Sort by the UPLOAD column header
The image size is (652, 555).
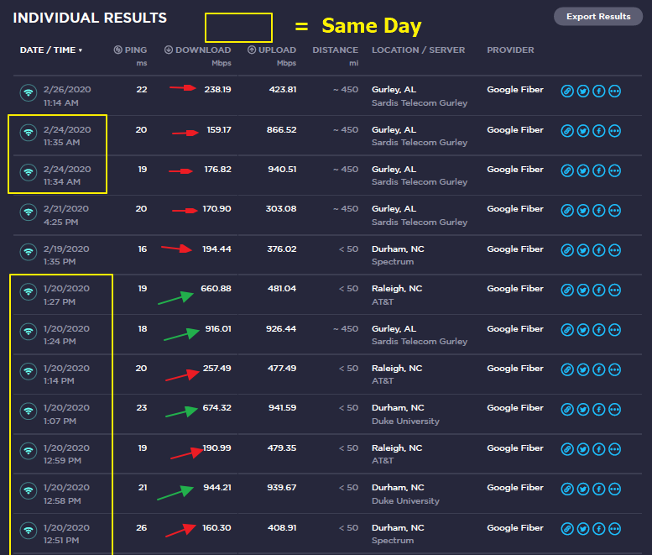click(x=272, y=50)
